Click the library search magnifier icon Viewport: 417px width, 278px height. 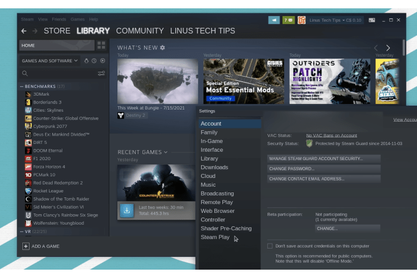click(x=25, y=73)
